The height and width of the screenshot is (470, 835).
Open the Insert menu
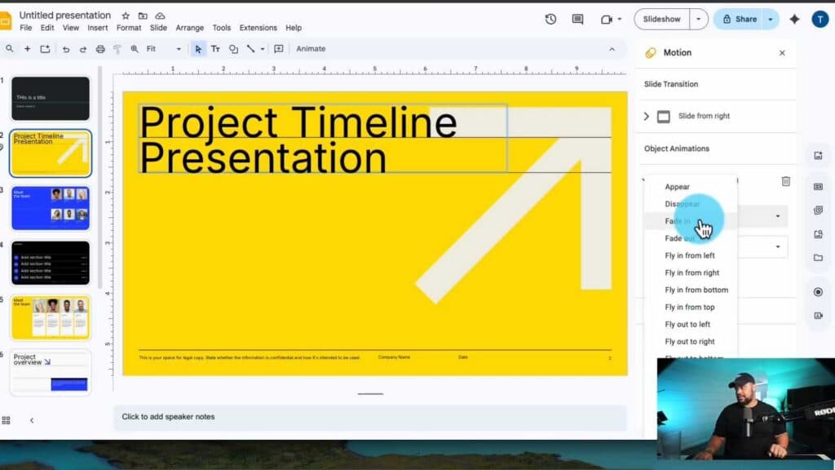tap(98, 28)
